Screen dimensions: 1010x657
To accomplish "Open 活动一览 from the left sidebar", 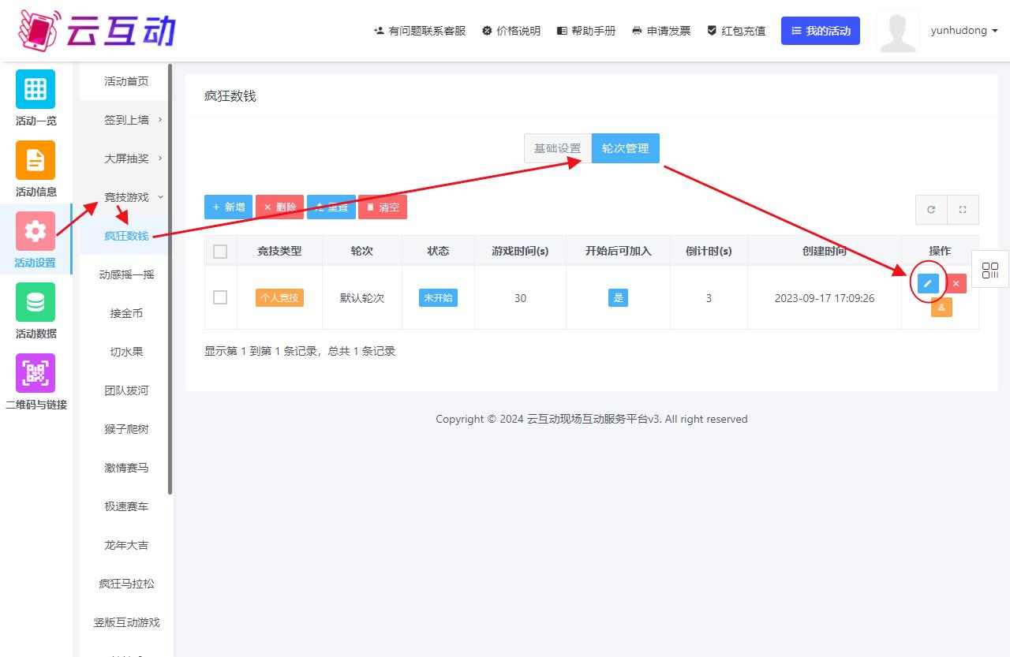I will click(36, 98).
